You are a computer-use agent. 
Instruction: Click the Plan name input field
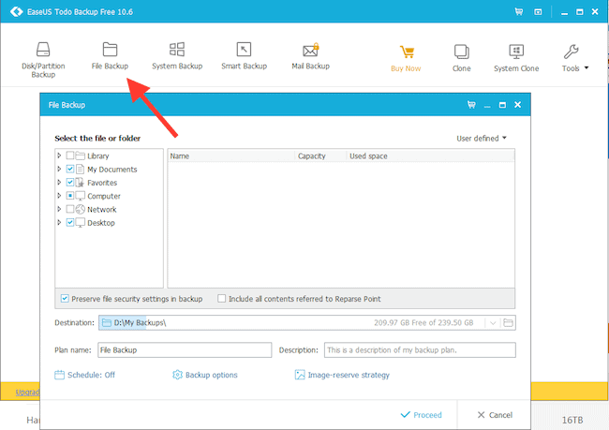[185, 350]
